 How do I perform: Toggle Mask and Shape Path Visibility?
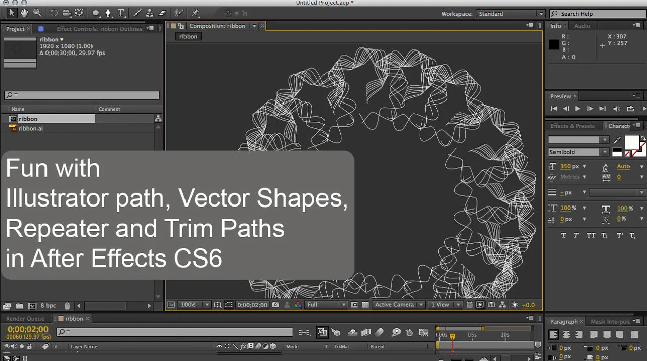pyautogui.click(x=229, y=305)
